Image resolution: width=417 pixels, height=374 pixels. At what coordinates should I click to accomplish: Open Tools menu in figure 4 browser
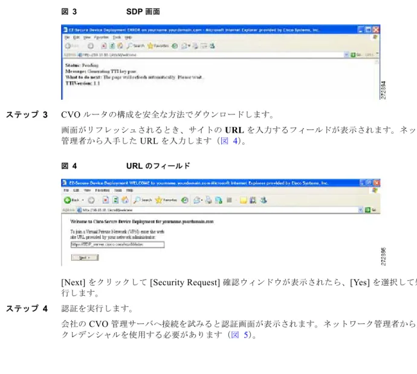tap(118, 190)
